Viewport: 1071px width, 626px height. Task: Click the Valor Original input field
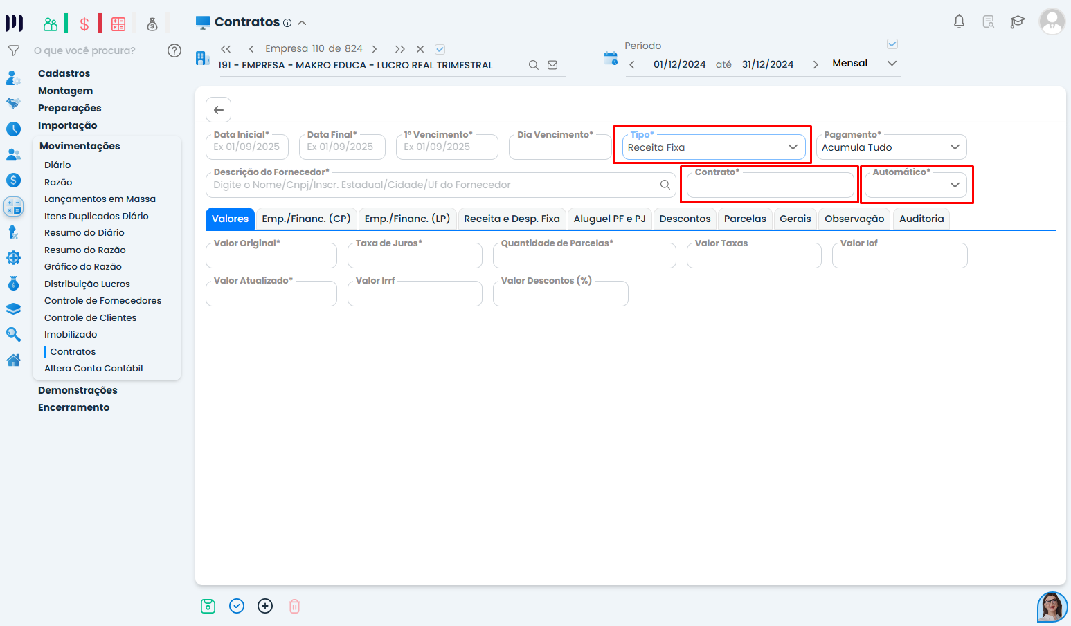coord(271,257)
